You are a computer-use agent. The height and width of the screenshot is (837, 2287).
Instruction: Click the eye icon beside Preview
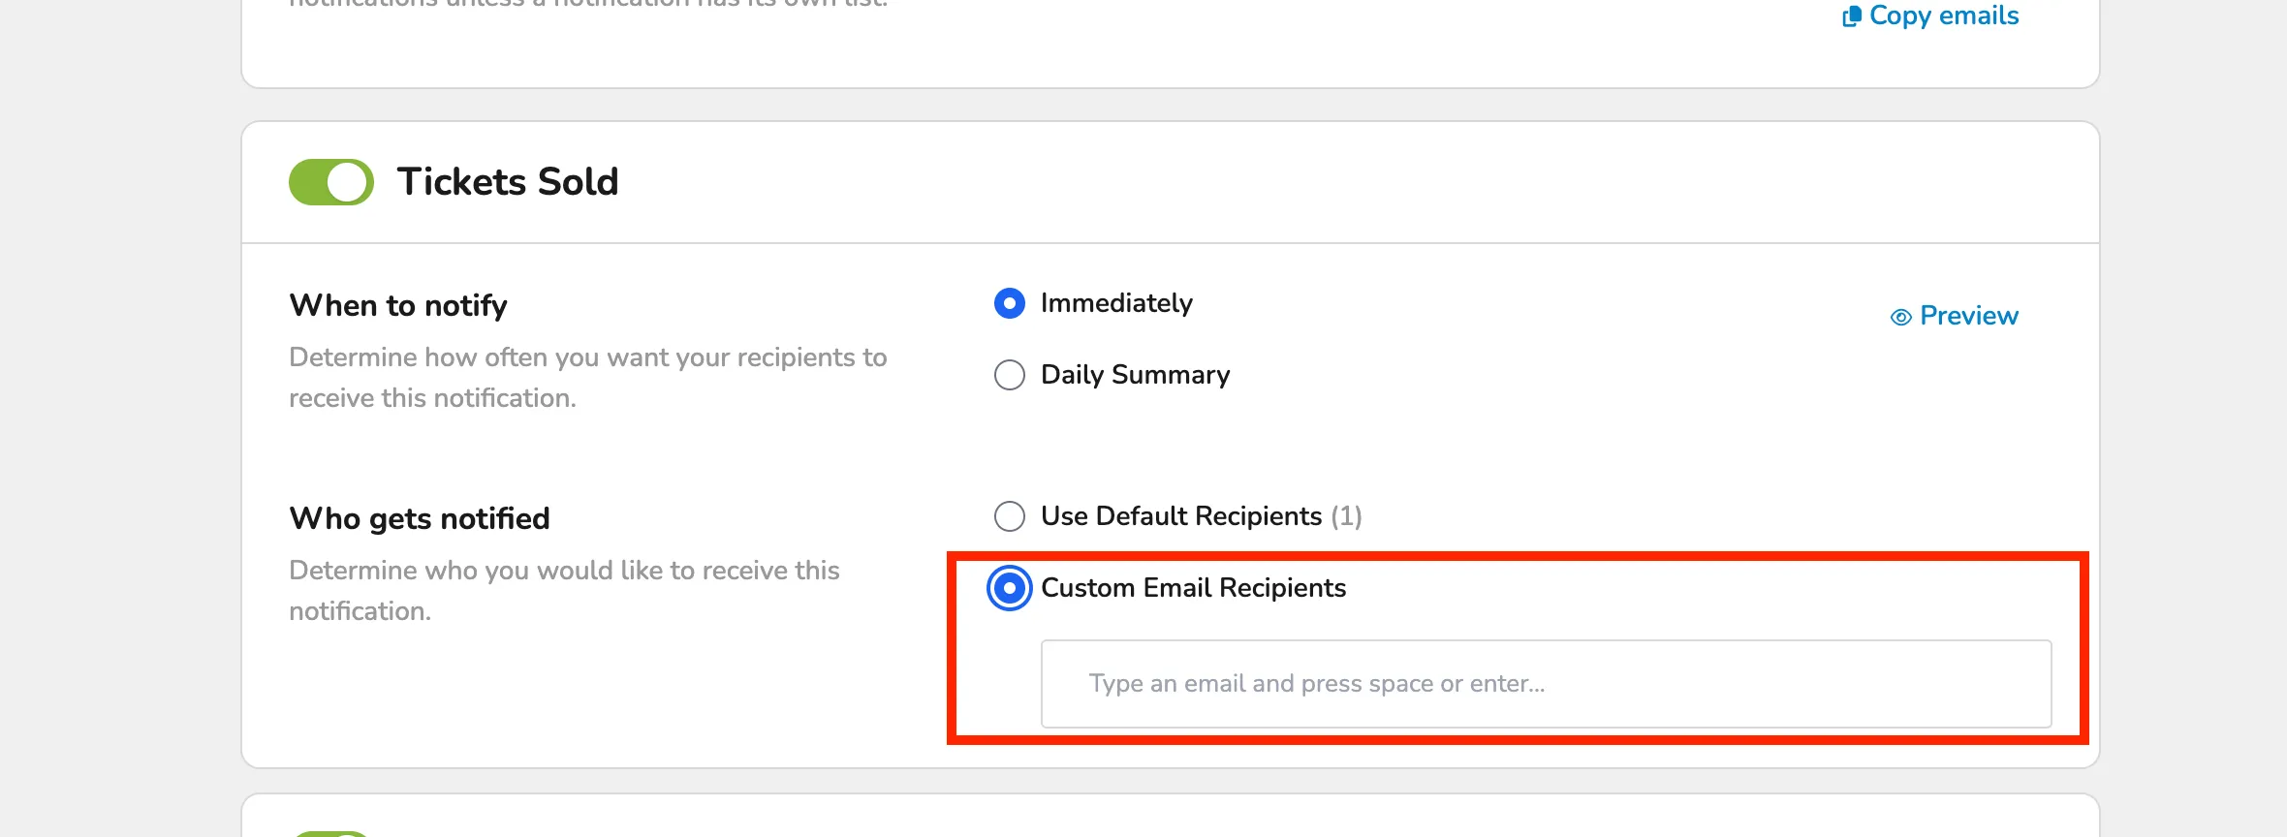pyautogui.click(x=1901, y=317)
